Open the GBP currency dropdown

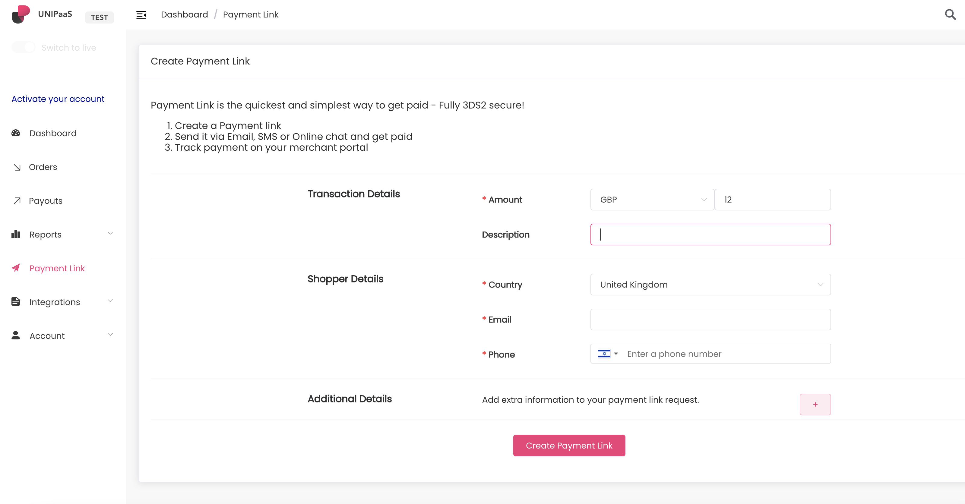[x=652, y=200]
